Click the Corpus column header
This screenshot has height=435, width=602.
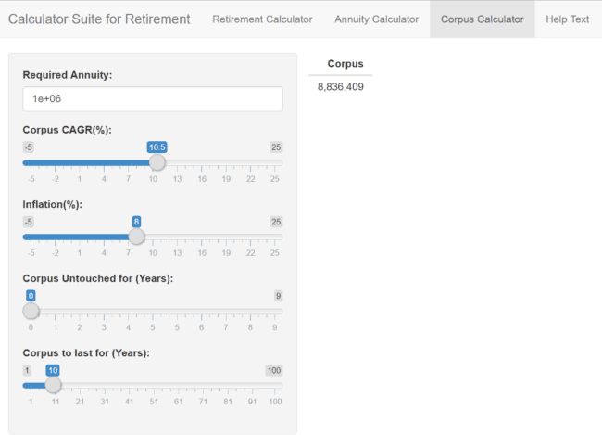coord(345,63)
